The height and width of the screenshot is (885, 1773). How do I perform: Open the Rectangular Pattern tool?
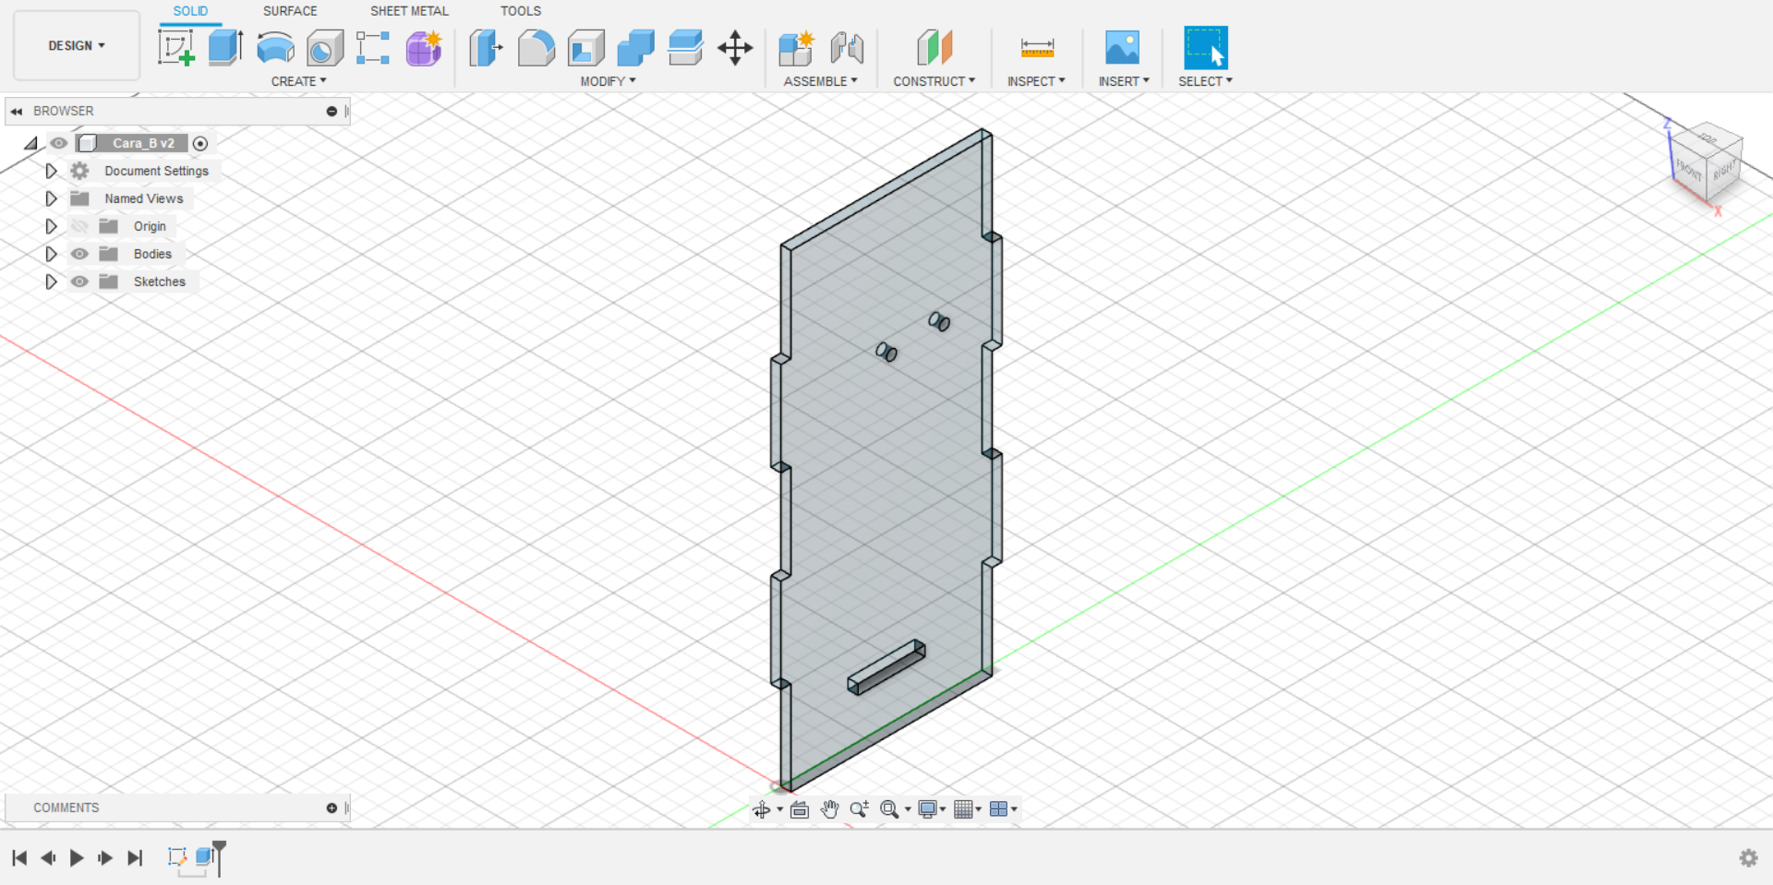(373, 47)
